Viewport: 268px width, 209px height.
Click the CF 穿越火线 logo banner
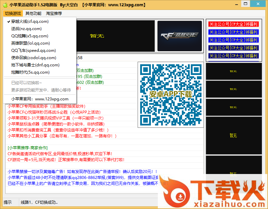click(x=179, y=36)
